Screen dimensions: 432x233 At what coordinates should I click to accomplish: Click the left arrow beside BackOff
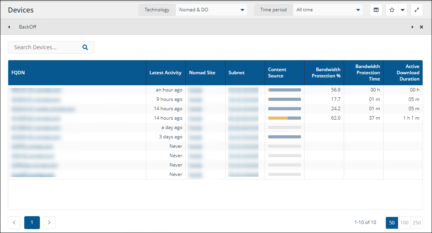tap(9, 27)
